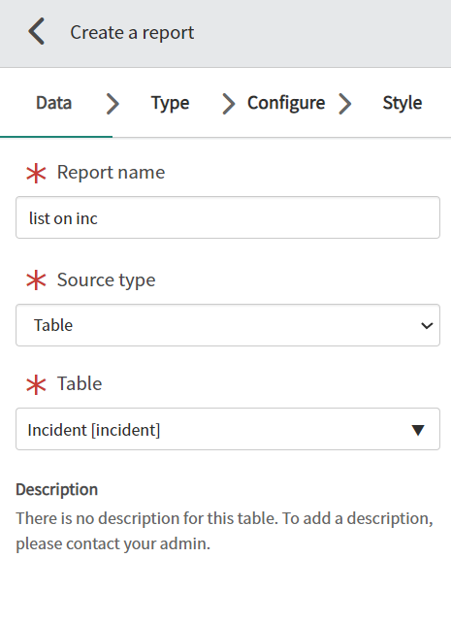Screen dimensions: 451x624
Task: Focus the Report name input field
Action: tap(228, 217)
